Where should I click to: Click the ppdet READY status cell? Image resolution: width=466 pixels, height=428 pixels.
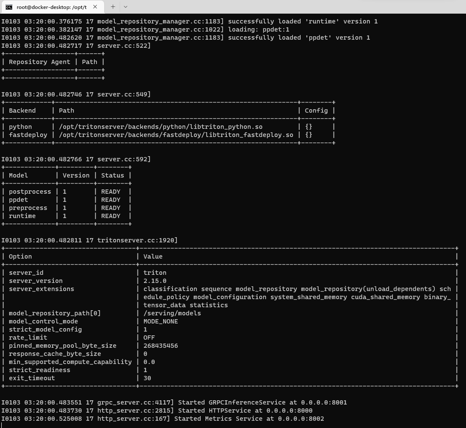[x=111, y=199]
